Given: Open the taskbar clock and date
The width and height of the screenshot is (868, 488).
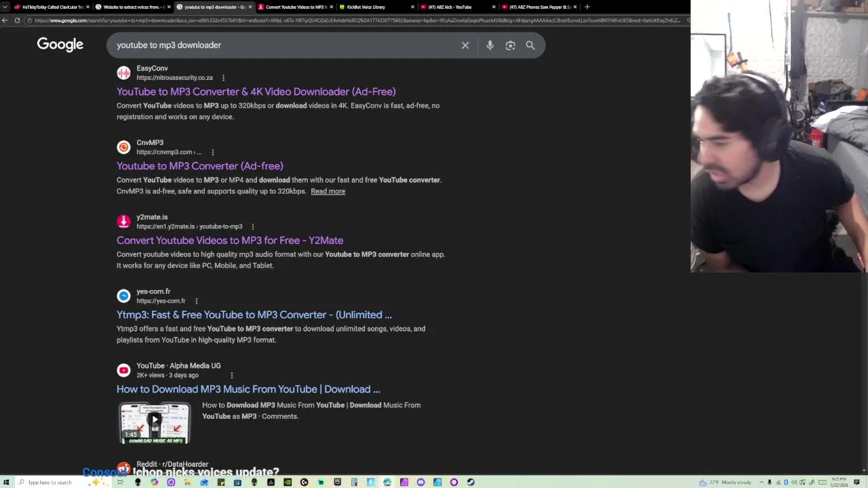Looking at the screenshot, I should pos(839,482).
